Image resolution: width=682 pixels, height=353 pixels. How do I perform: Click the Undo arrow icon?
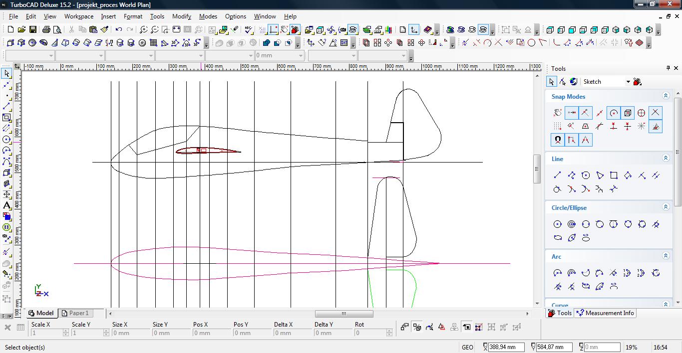coord(118,30)
